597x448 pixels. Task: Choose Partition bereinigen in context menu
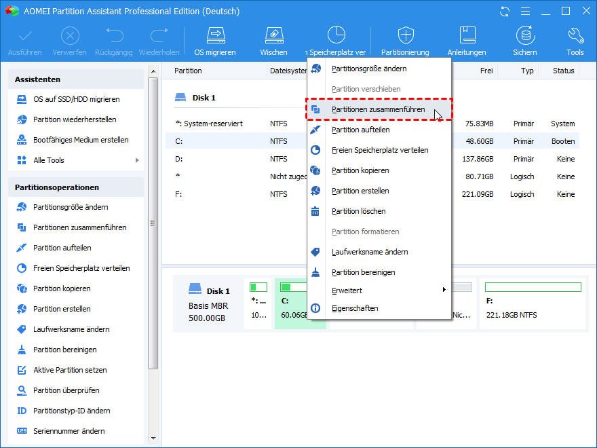click(x=379, y=272)
